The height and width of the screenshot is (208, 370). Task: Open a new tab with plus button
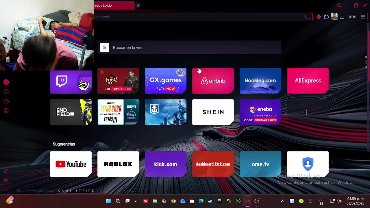(138, 5)
